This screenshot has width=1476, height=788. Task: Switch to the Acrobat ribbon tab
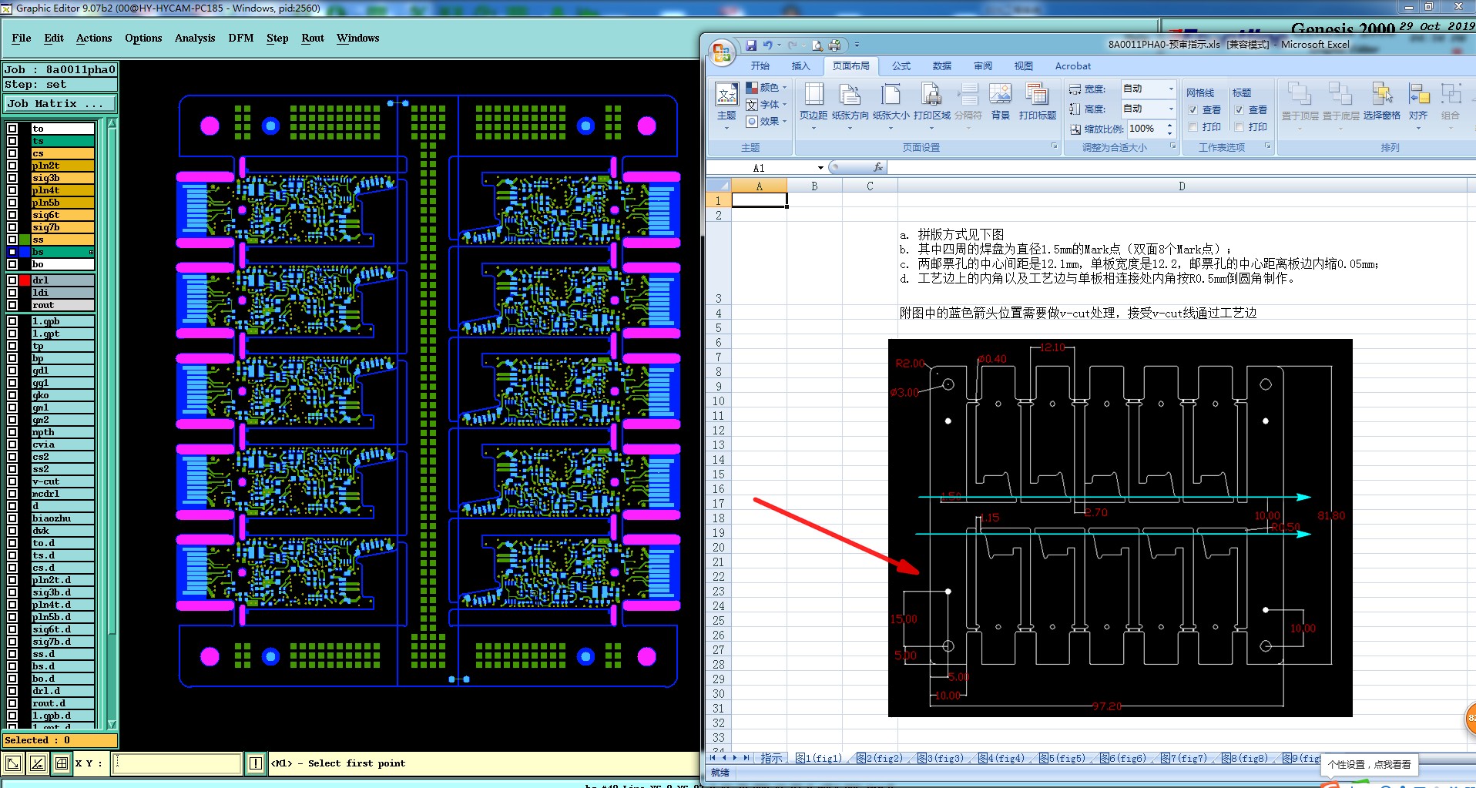click(x=1073, y=66)
